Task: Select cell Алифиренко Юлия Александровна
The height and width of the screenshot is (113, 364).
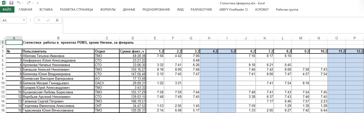Action: [x=58, y=60]
